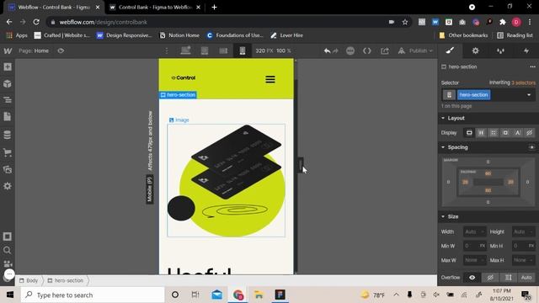
Task: Open the Publish dropdown
Action: [421, 50]
